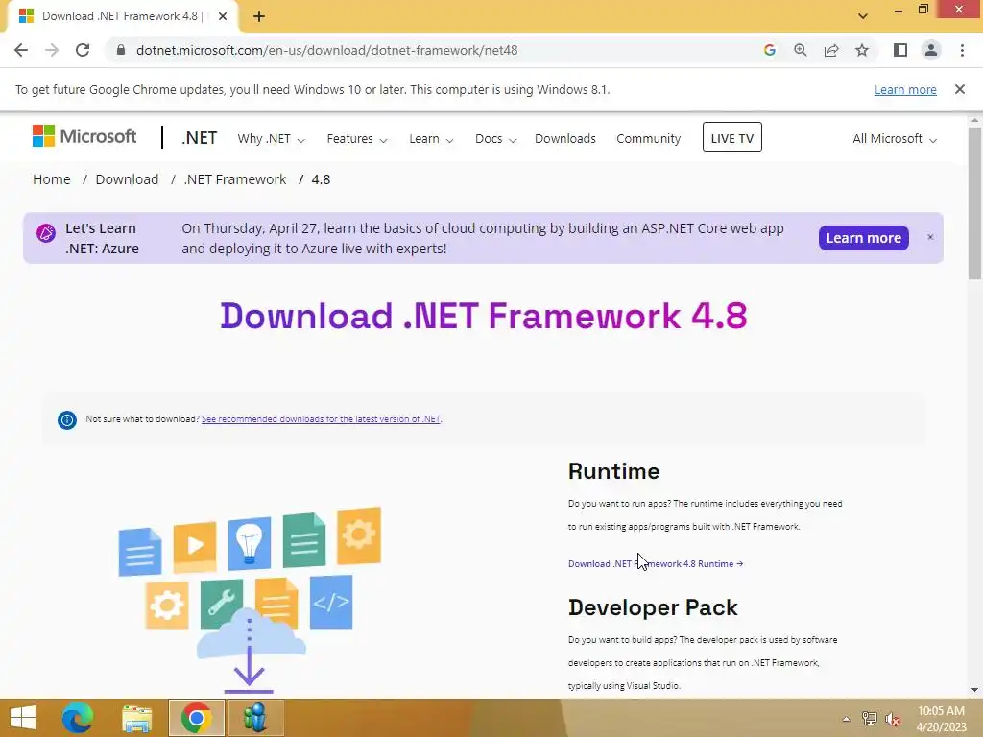Expand the Features menu

tap(357, 138)
